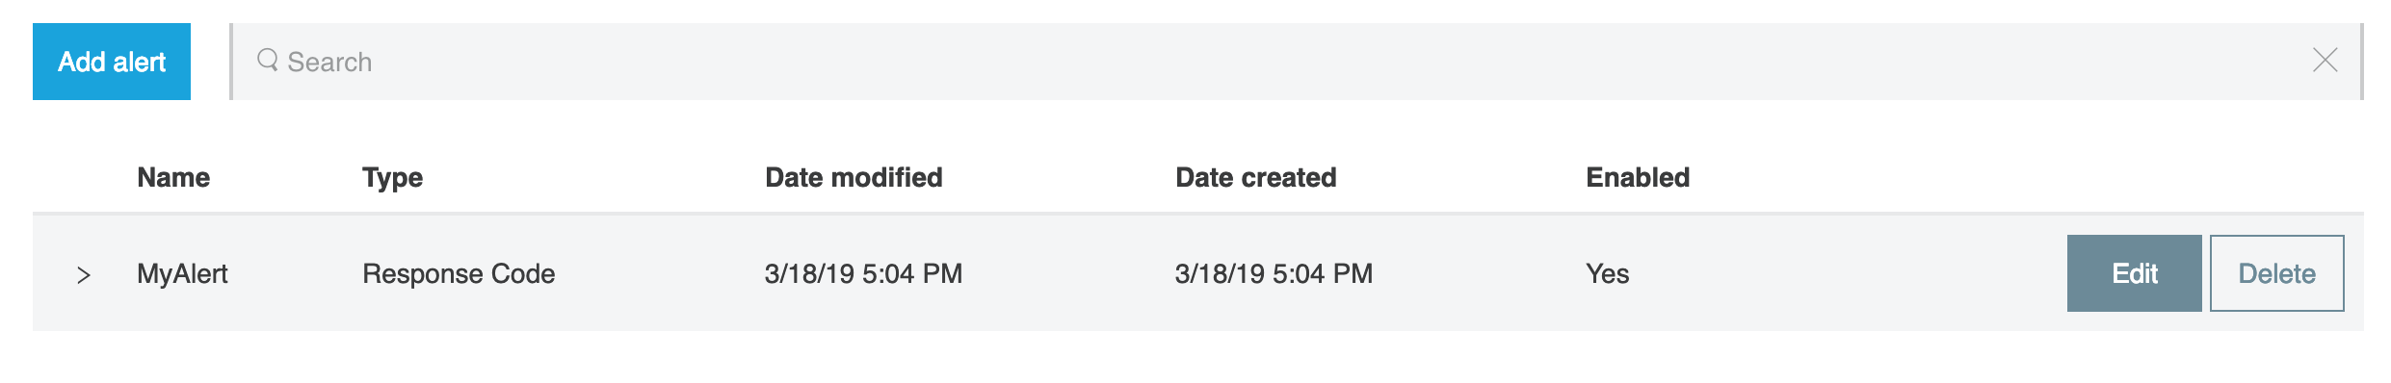Clear the search with the X icon

[2325, 61]
